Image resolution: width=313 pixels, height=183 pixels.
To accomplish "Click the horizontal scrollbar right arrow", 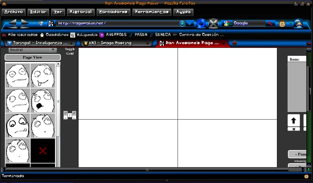I will click(x=304, y=170).
